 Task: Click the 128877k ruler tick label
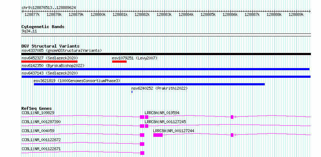pyautogui.click(x=32, y=15)
